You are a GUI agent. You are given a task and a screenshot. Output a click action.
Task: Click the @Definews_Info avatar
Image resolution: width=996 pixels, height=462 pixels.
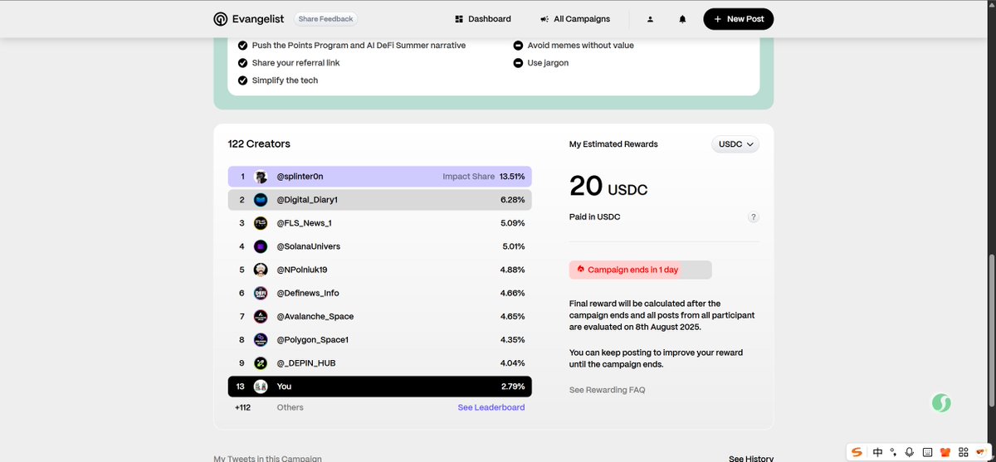[261, 293]
